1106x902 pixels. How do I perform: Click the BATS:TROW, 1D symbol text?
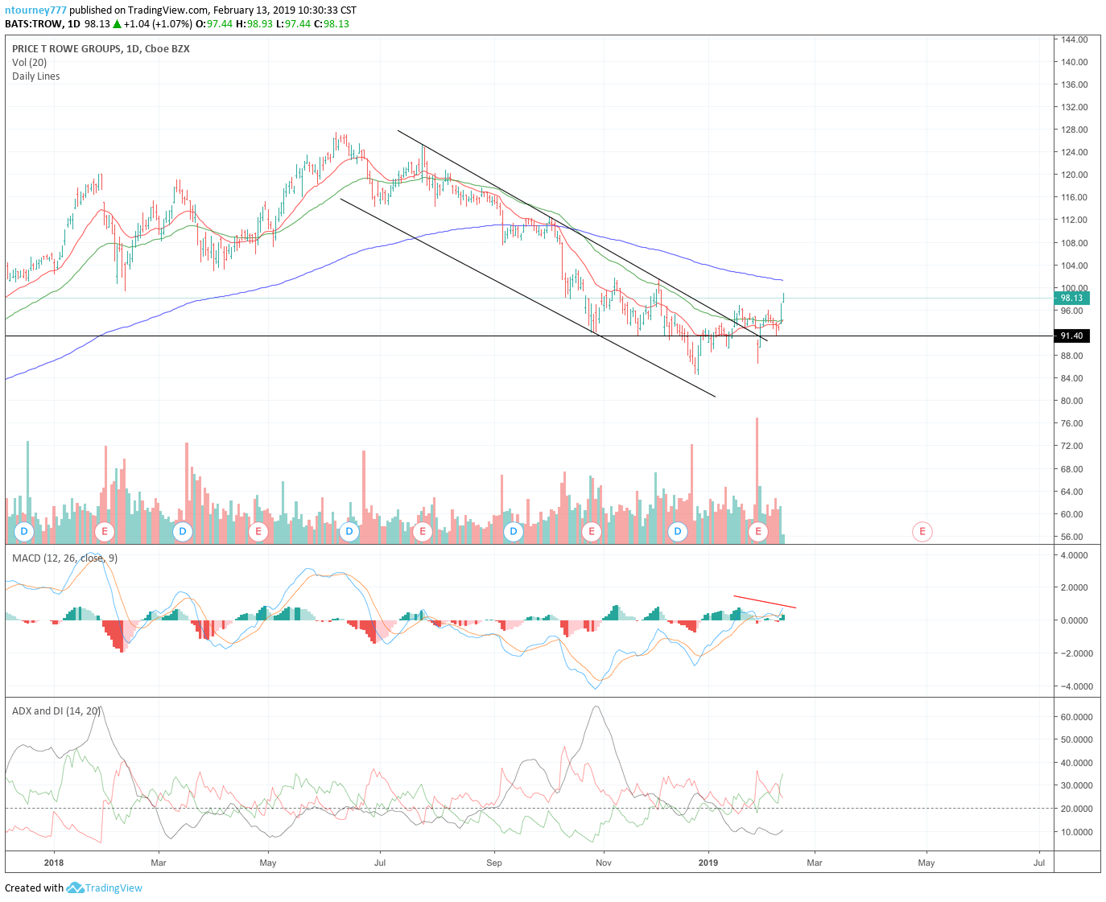point(43,24)
